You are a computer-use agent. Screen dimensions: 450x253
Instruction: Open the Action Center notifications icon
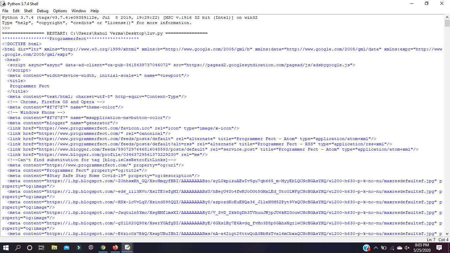click(439, 248)
